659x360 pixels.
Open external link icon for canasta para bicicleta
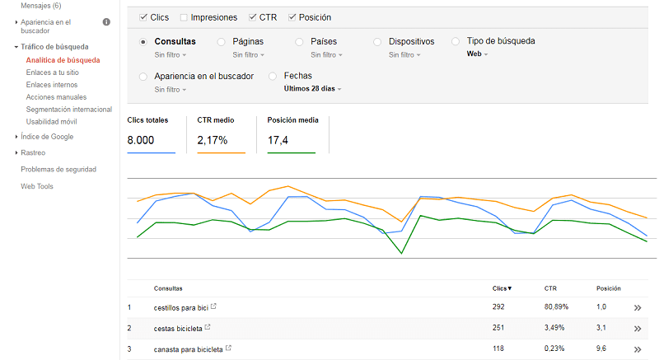[228, 348]
